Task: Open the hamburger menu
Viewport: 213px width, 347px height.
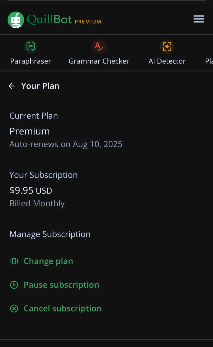Action: point(199,19)
